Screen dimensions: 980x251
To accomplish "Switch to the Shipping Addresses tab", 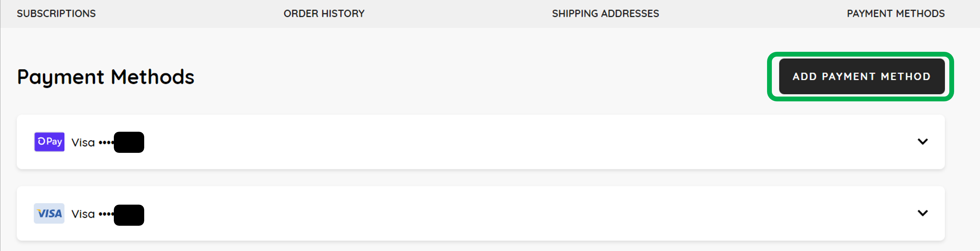I will point(606,14).
